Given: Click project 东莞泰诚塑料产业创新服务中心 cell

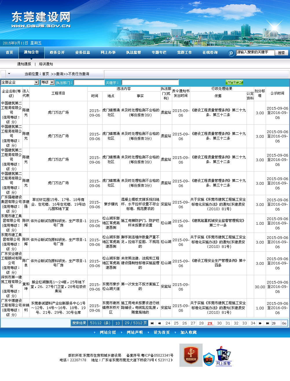Looking at the screenshot, I should point(58,308).
